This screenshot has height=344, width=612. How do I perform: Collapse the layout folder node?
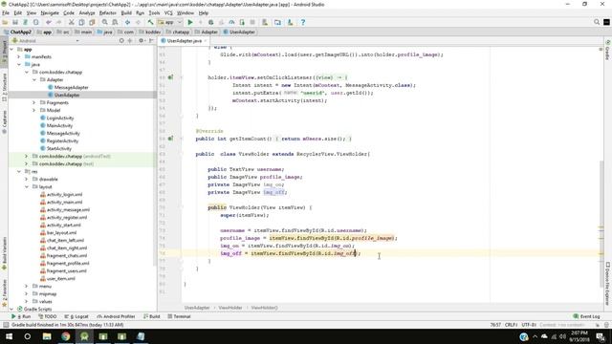[x=27, y=187]
